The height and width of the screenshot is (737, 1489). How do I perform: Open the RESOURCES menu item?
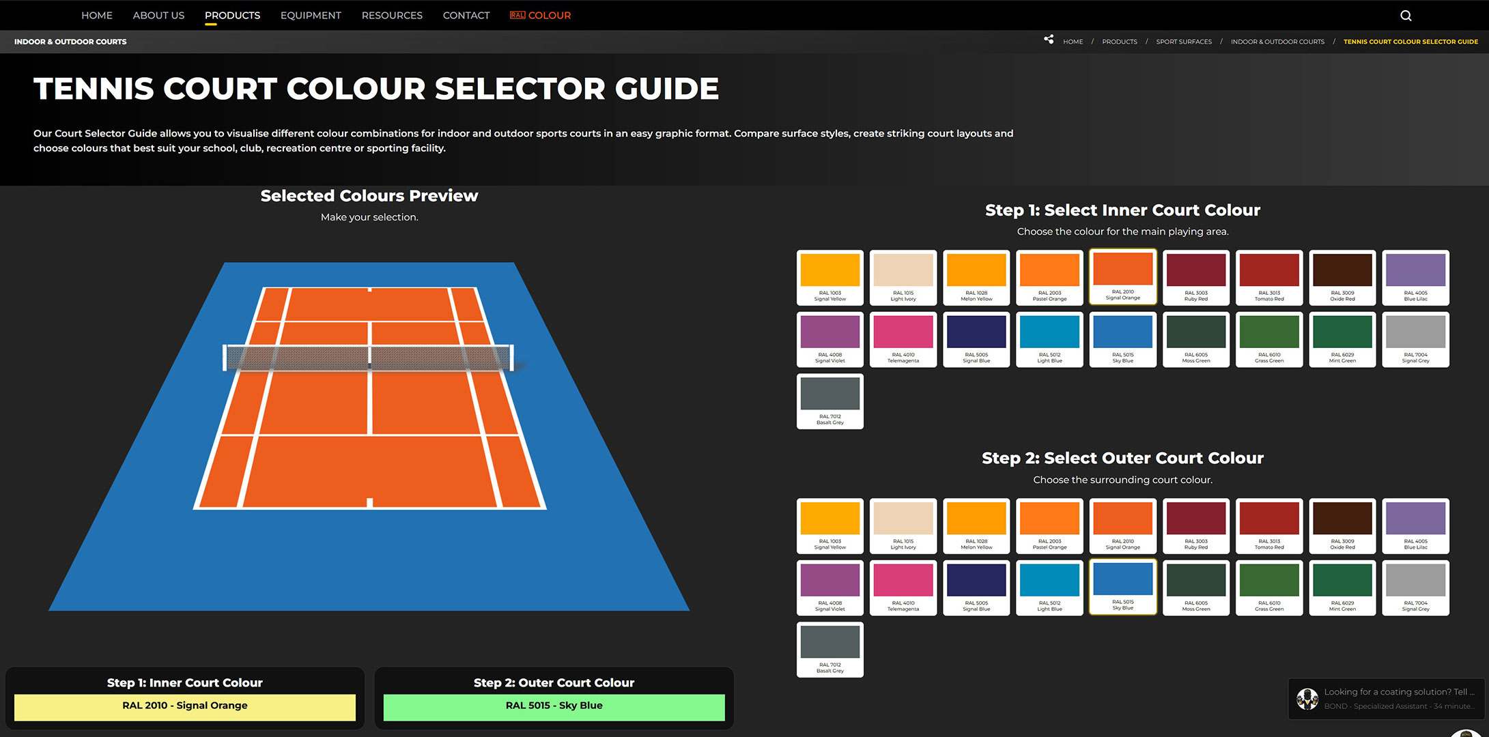pos(392,15)
